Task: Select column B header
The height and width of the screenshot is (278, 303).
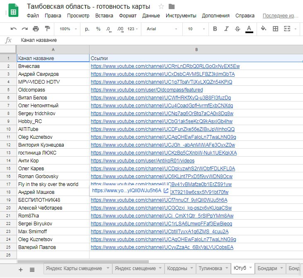Action: pyautogui.click(x=196, y=50)
